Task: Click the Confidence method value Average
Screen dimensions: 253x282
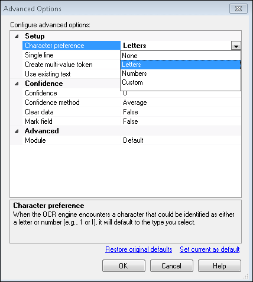Action: tap(135, 102)
